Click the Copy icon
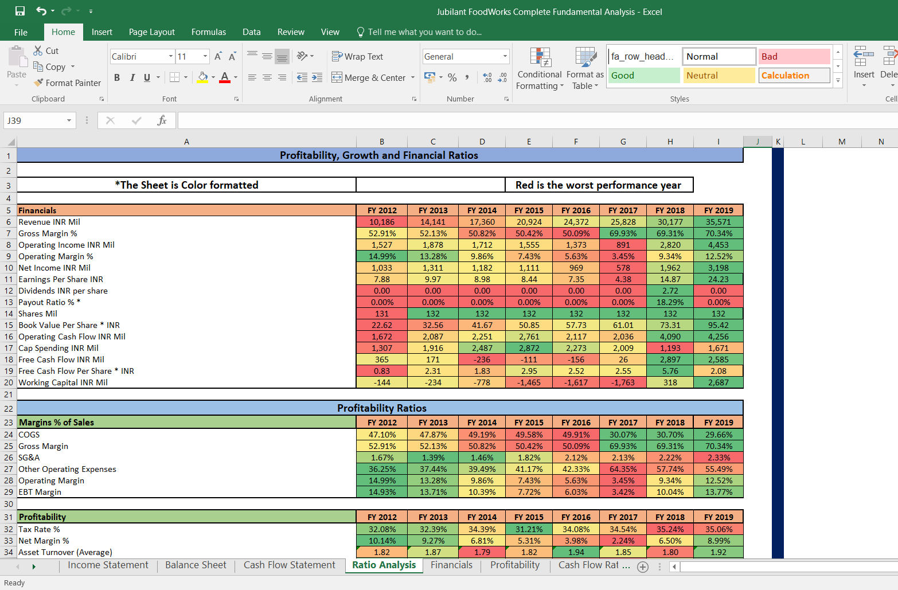The height and width of the screenshot is (590, 898). tap(38, 67)
